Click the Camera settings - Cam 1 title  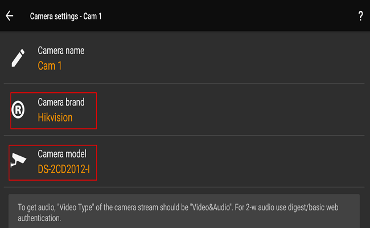pos(65,16)
